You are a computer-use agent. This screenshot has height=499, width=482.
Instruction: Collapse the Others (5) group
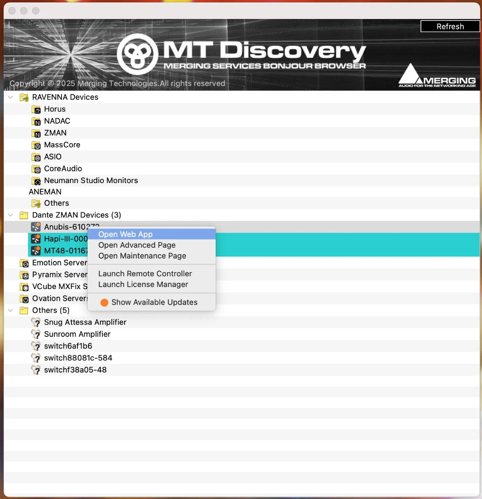tap(11, 310)
